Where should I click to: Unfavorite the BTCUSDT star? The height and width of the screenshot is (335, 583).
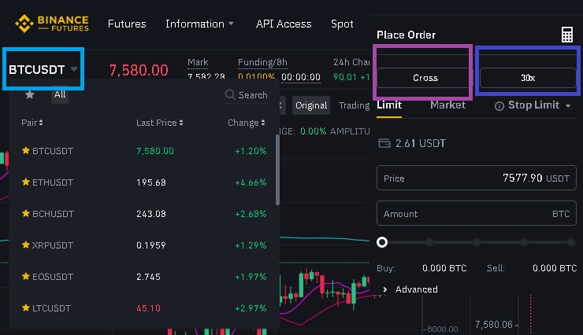pos(26,150)
